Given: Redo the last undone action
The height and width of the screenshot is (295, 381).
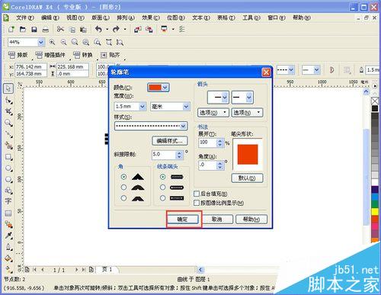Looking at the screenshot, I should [116, 29].
